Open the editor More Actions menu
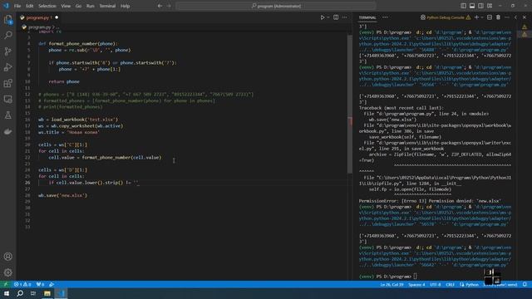This screenshot has height=299, width=532. click(x=344, y=17)
